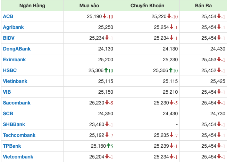Click the green up arrow in HSBC Chuyển Khoản

171,70
